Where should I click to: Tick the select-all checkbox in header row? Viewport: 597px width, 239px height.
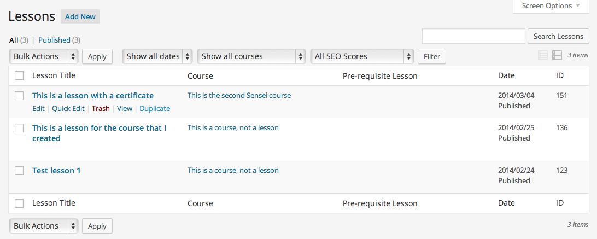tap(19, 75)
